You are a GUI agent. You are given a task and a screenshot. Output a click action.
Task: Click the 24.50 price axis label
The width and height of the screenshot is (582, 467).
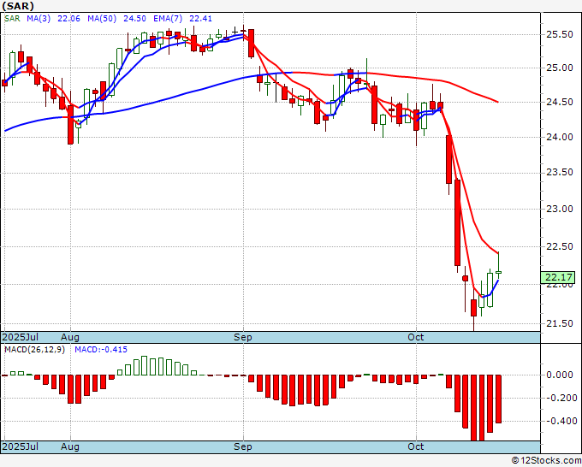point(560,102)
